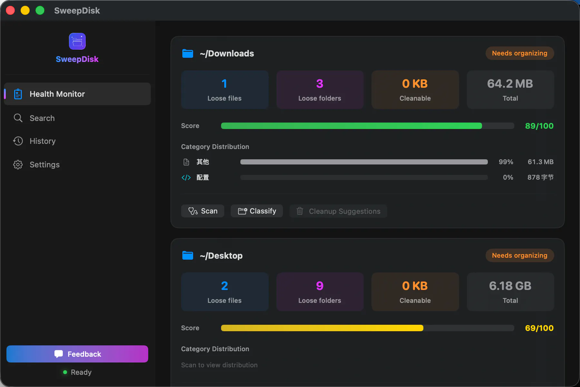
Task: Open the History section
Action: [77, 141]
